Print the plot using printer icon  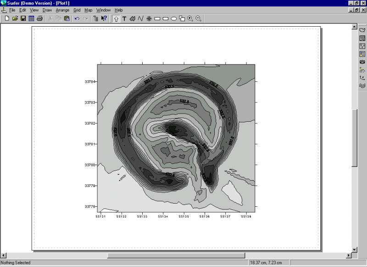(39, 18)
